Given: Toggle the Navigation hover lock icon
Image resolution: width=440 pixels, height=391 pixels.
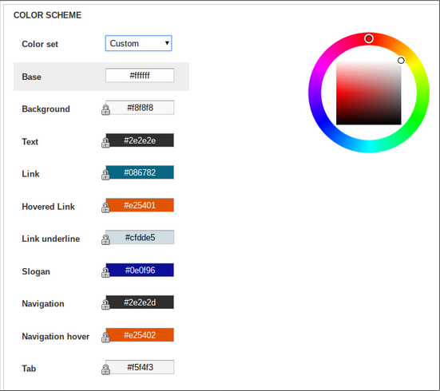Looking at the screenshot, I should [x=105, y=338].
